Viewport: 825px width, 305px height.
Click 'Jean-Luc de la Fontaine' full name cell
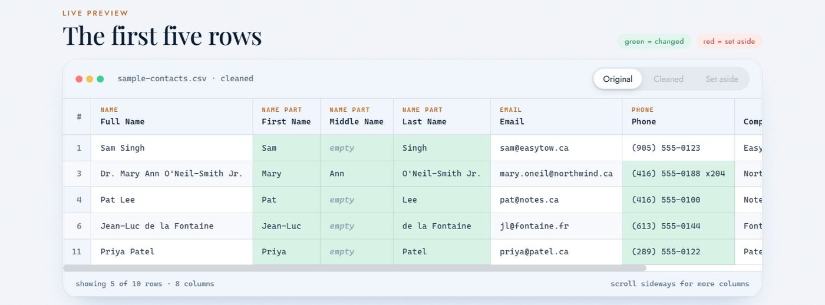(172, 226)
